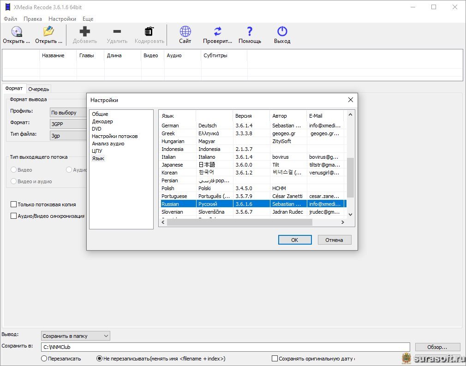The image size is (466, 366).
Task: Open the Формат 3GPP combo box
Action: pos(68,124)
